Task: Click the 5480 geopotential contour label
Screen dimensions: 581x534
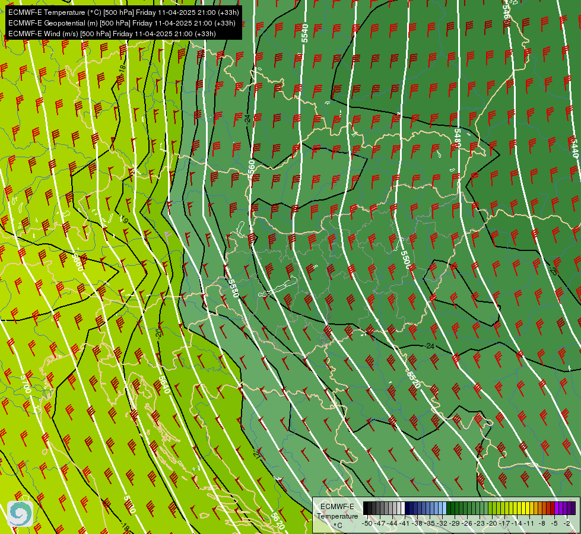Action: 457,138
